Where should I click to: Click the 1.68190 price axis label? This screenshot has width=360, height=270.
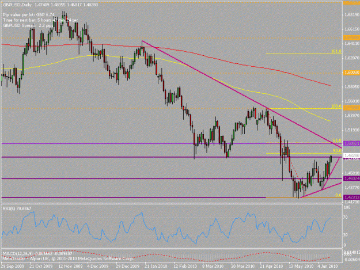pos(352,15)
